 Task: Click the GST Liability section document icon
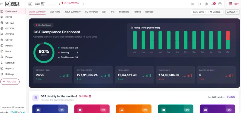(36, 98)
